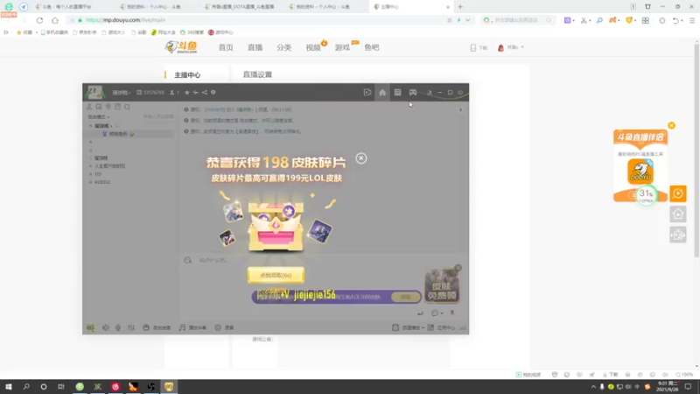Click the 游戏 nav item on Douyu
This screenshot has width=700, height=394.
(x=342, y=47)
